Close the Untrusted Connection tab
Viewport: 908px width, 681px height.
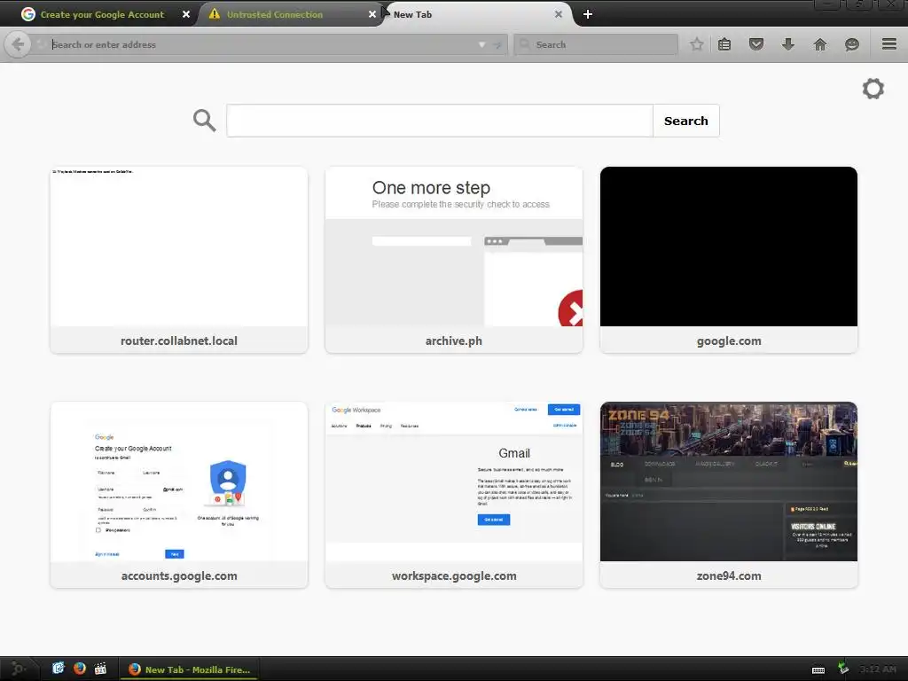372,14
